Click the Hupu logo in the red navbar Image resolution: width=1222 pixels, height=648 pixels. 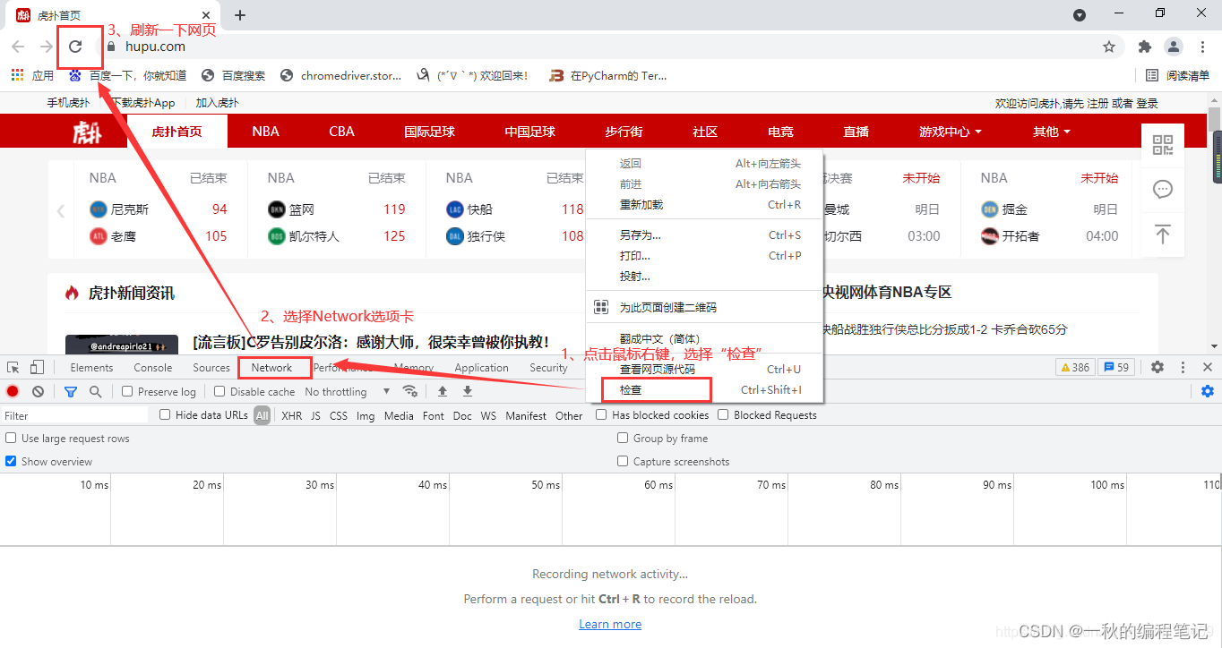point(88,132)
